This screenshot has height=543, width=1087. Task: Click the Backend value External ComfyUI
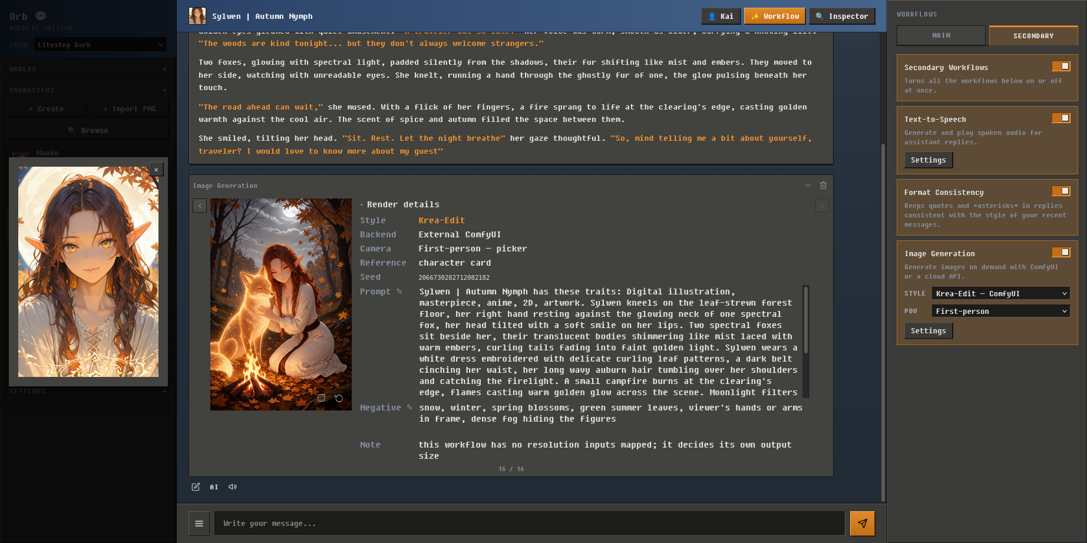pos(460,234)
